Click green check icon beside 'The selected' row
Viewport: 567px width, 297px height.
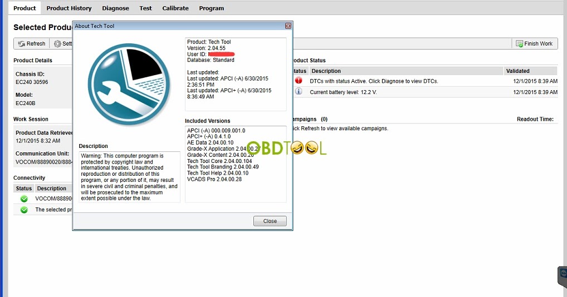coord(24,210)
